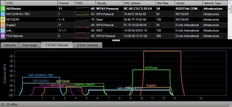
Task: Select the AGIRouter SSID cell
Action: point(31,9)
